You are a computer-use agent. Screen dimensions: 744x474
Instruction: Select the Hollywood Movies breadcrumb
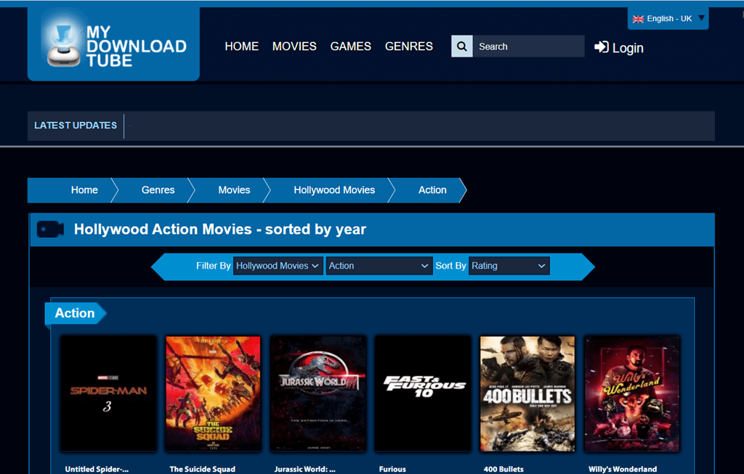[x=334, y=190]
